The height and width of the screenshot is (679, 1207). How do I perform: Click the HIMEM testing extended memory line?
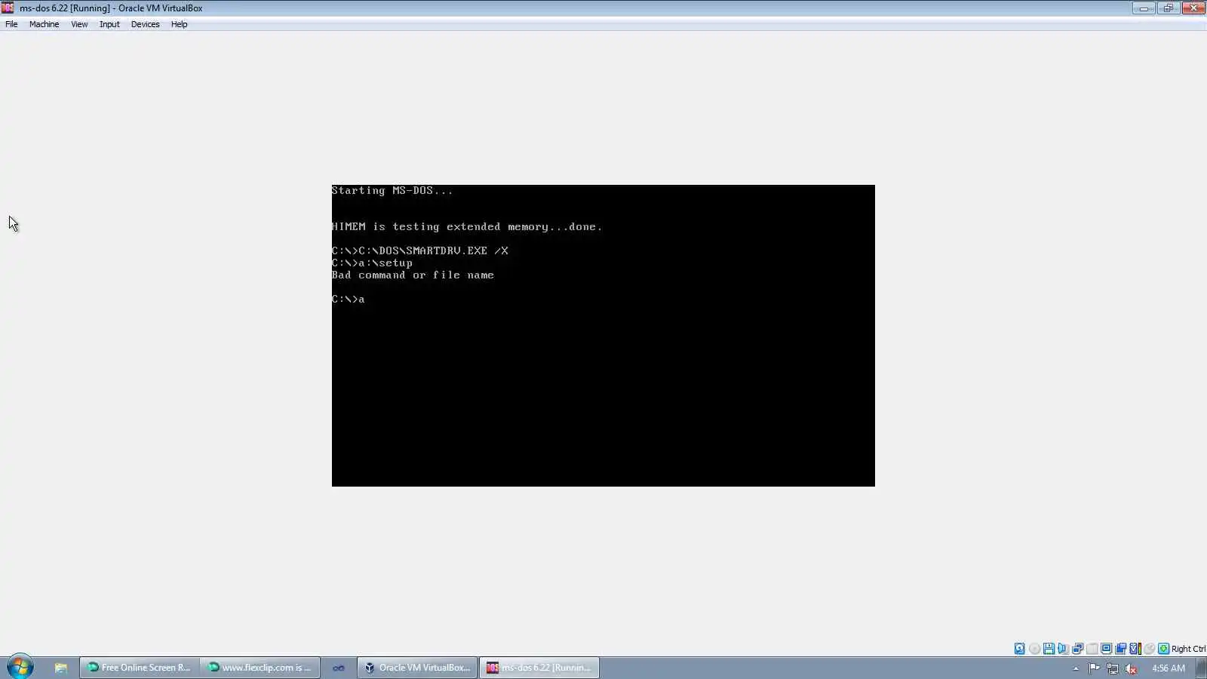pyautogui.click(x=467, y=227)
